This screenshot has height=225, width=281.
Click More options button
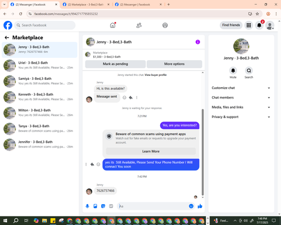point(174,64)
